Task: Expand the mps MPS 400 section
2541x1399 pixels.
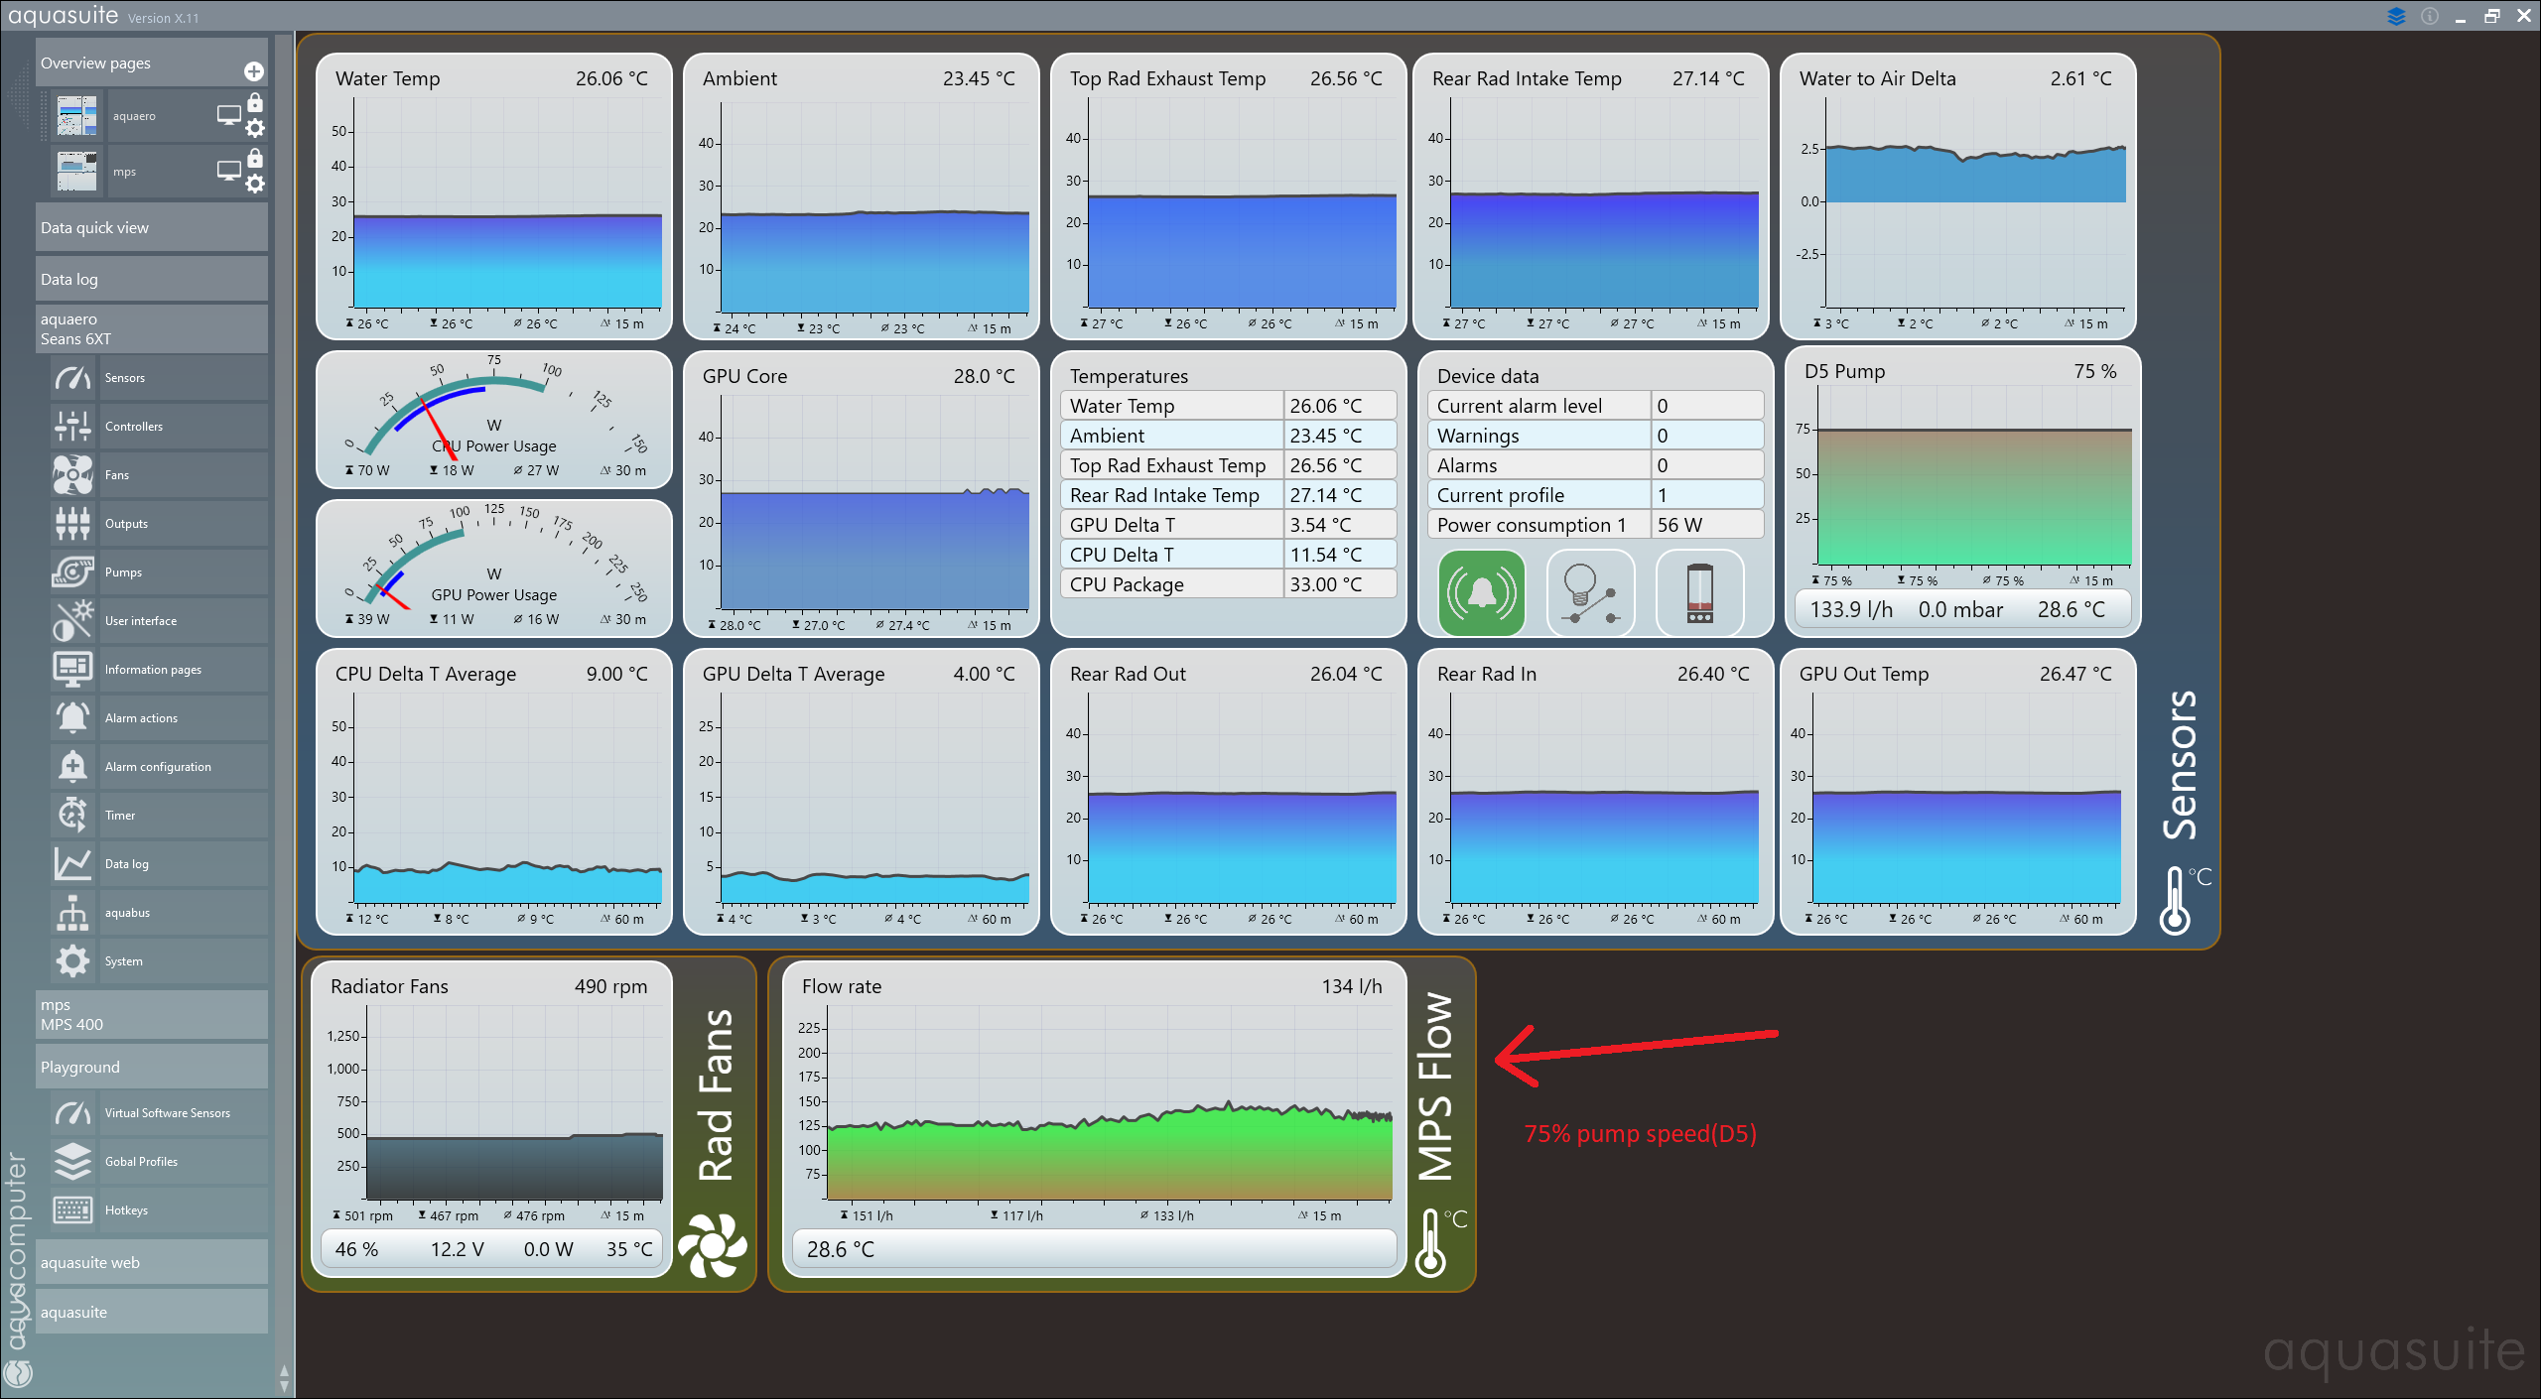Action: click(x=151, y=1015)
